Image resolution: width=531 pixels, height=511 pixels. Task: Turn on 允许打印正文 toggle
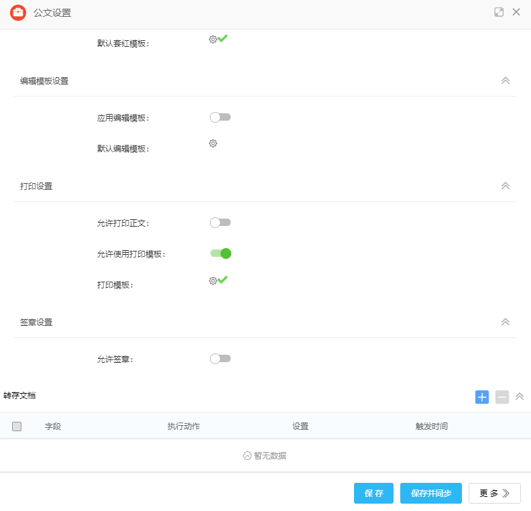220,223
